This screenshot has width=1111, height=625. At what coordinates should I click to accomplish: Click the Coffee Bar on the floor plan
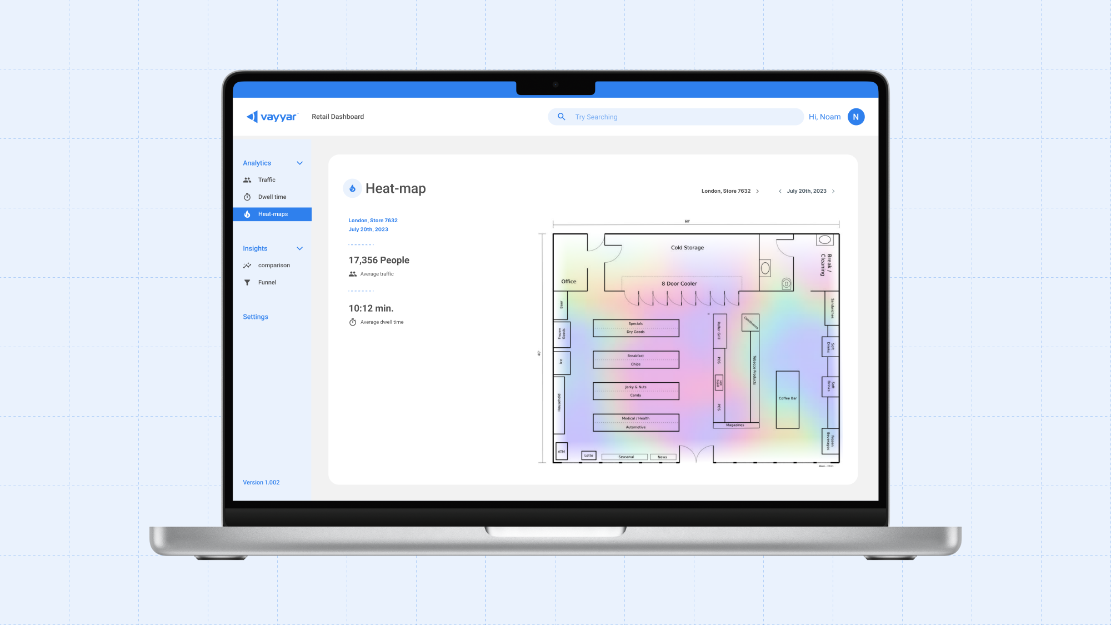coord(788,399)
